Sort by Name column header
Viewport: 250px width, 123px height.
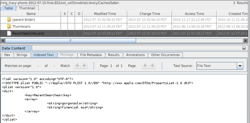[31, 14]
